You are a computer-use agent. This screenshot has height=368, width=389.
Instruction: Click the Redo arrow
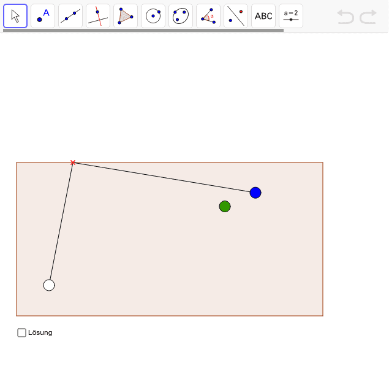coord(368,17)
